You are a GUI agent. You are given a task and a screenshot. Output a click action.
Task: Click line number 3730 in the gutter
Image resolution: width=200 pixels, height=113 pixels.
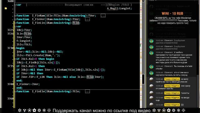[x=10, y=48]
